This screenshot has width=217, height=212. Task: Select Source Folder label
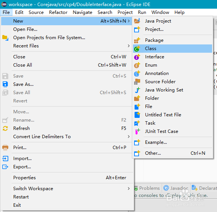160,82
